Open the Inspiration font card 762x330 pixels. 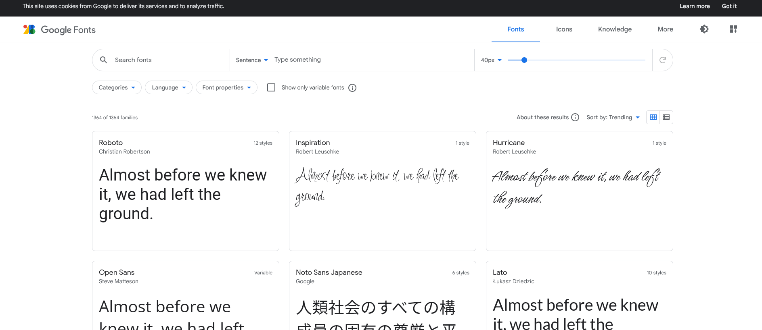[x=383, y=191]
